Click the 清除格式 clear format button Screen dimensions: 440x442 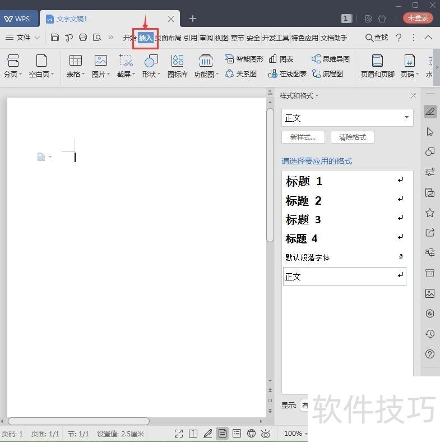pos(352,137)
